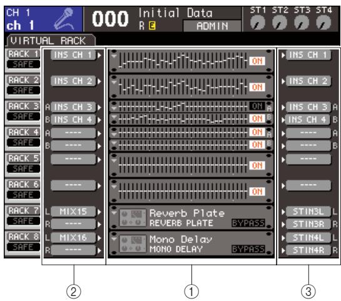
Task: Open Rack 6 flat graphic EQ display
Action: click(x=183, y=191)
